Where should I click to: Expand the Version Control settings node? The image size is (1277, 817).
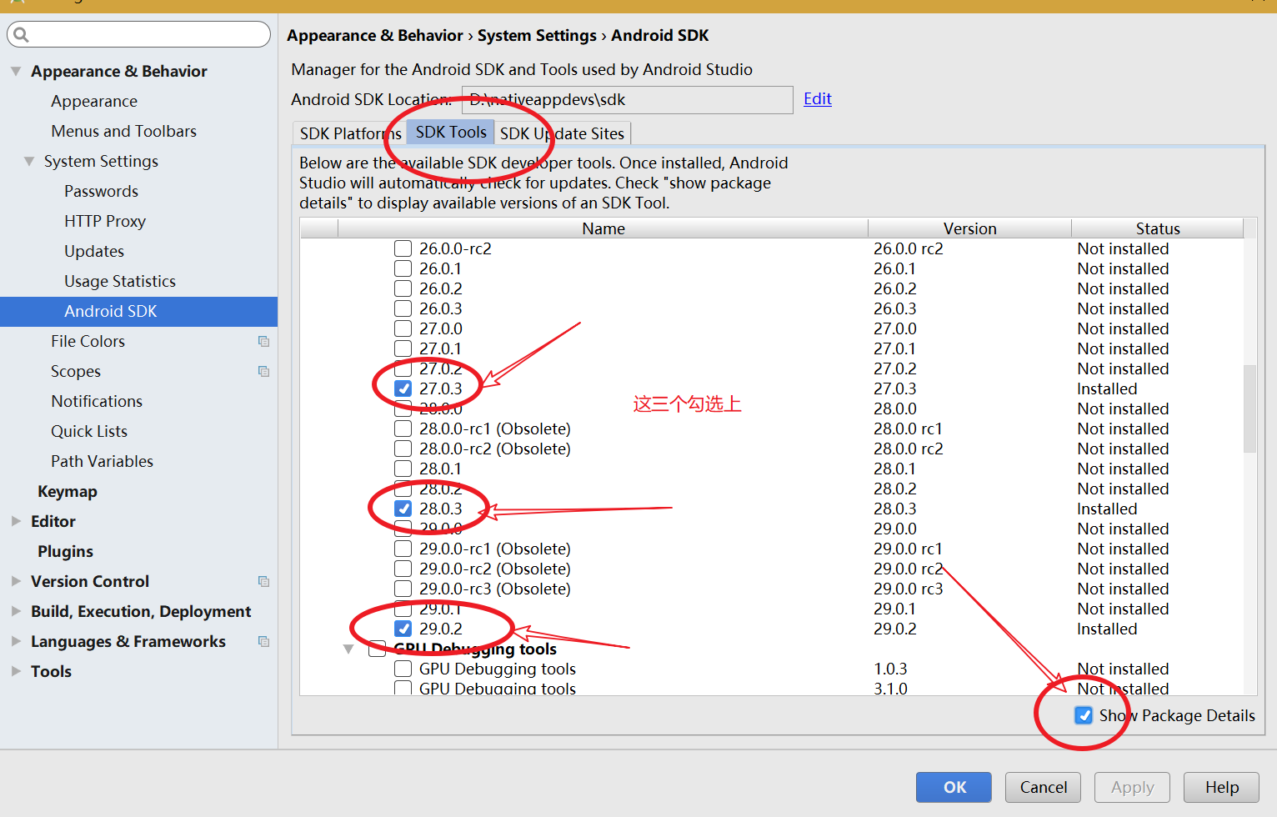[16, 581]
